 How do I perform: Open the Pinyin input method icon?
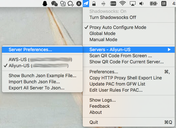click(163, 4)
